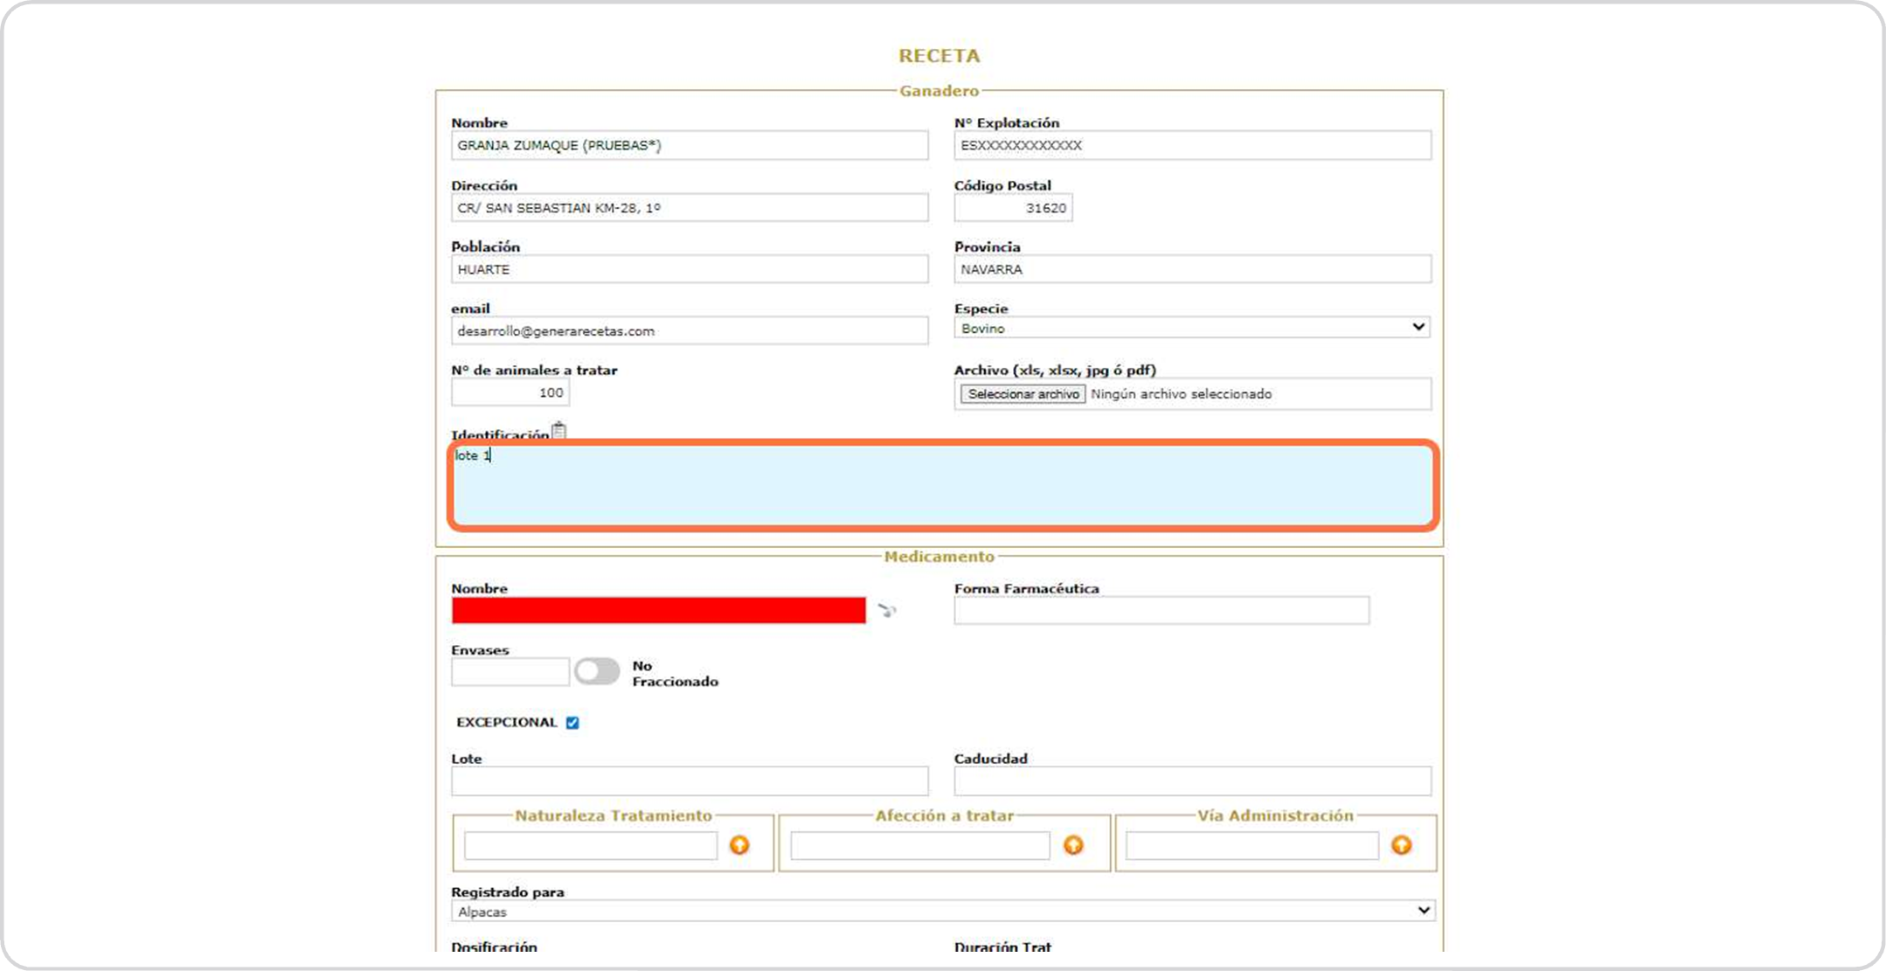Click the red medicamento Nombre field
The image size is (1886, 971).
click(x=658, y=610)
